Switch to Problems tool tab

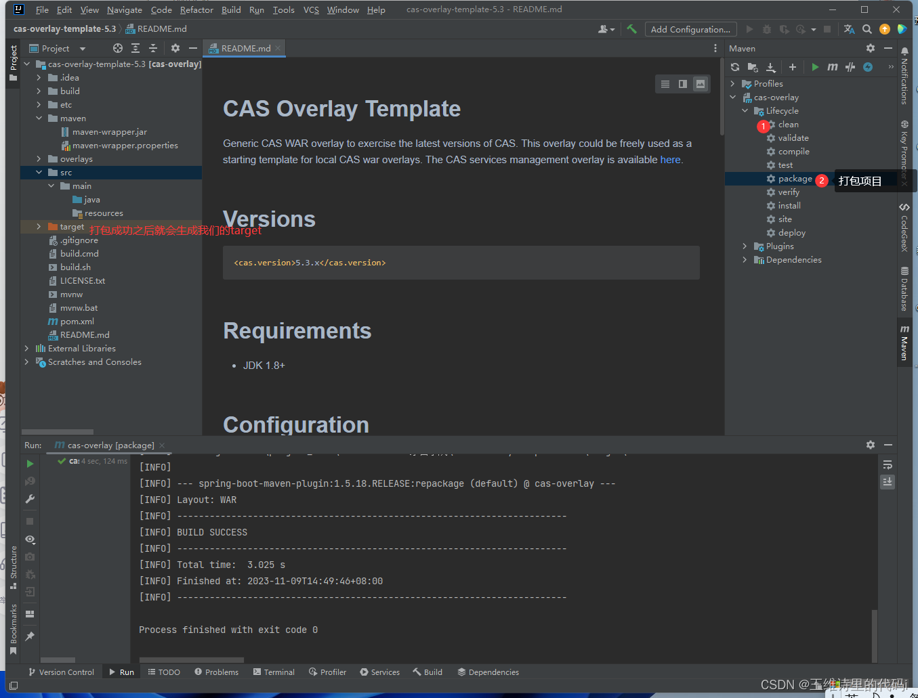[216, 672]
